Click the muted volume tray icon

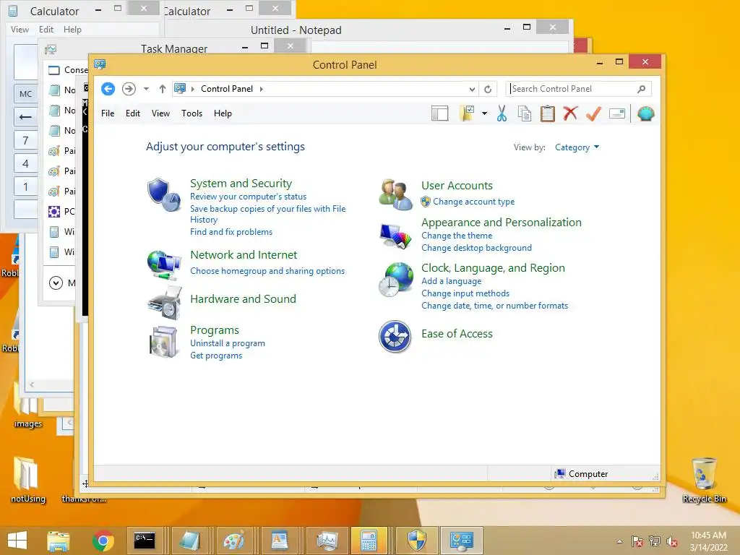[x=671, y=541]
